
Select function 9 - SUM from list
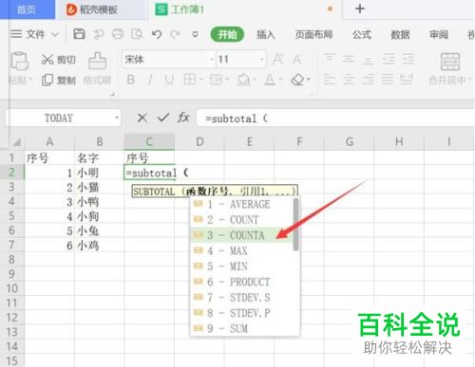[242, 328]
